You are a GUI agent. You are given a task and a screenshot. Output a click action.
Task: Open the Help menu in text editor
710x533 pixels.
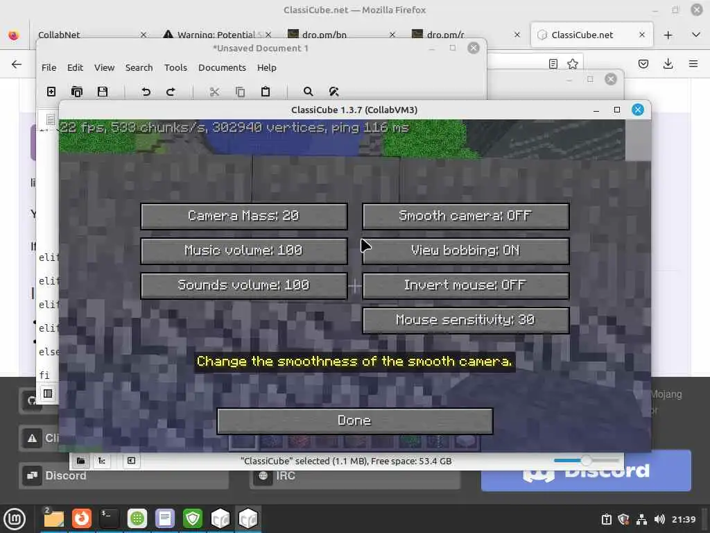[267, 67]
